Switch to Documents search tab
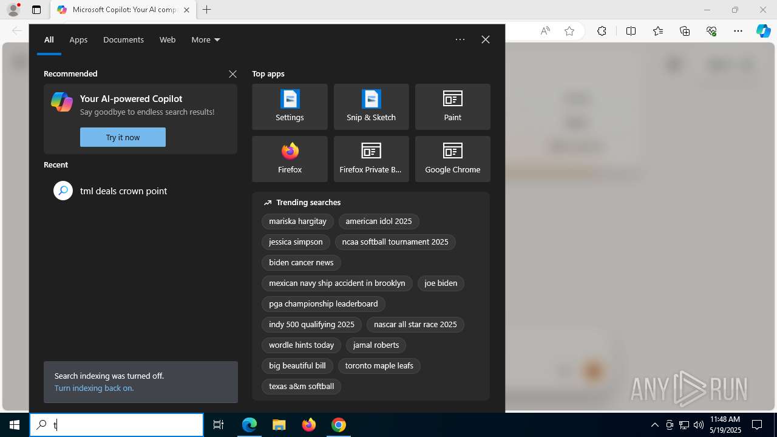 point(123,40)
